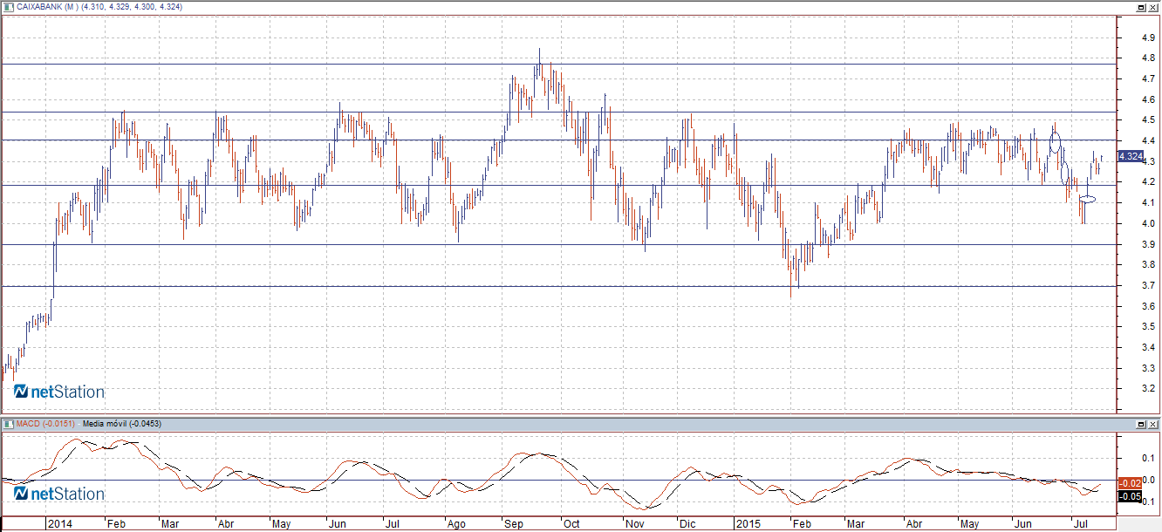Close the MACD indicator panel

(x=1153, y=424)
